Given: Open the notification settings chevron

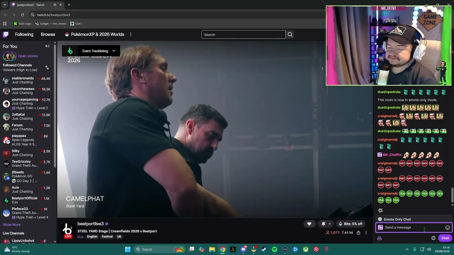Looking at the screenshot, I should point(330,224).
